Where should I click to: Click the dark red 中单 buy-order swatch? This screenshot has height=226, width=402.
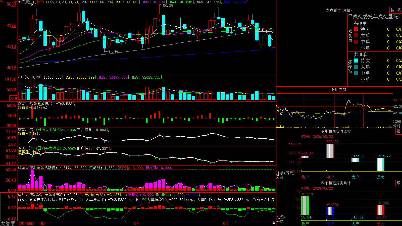356,41
